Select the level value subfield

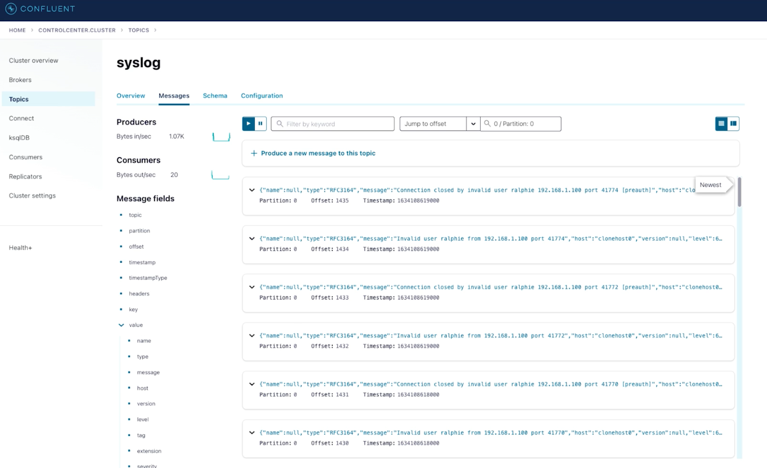click(143, 419)
